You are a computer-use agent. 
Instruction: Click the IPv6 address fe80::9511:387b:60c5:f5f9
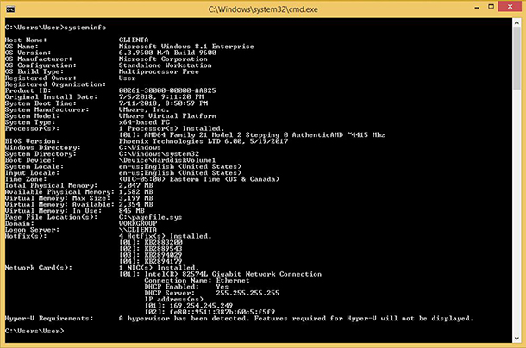point(222,312)
